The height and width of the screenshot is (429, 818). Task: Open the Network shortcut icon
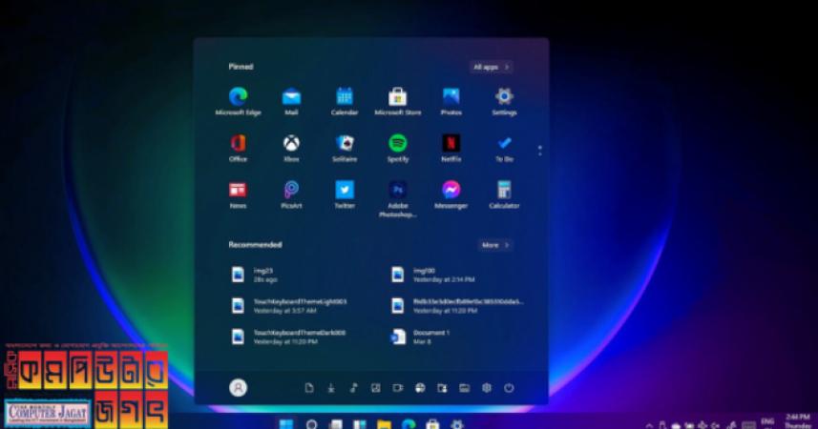pyautogui.click(x=420, y=388)
